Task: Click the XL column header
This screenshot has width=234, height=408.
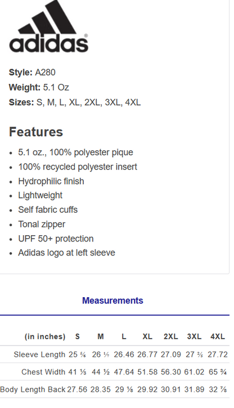Action: coord(147,337)
